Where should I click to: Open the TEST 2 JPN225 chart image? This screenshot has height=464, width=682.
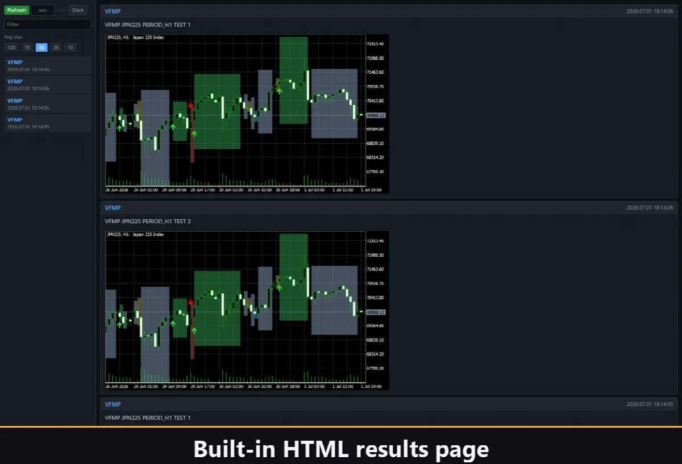(x=247, y=311)
